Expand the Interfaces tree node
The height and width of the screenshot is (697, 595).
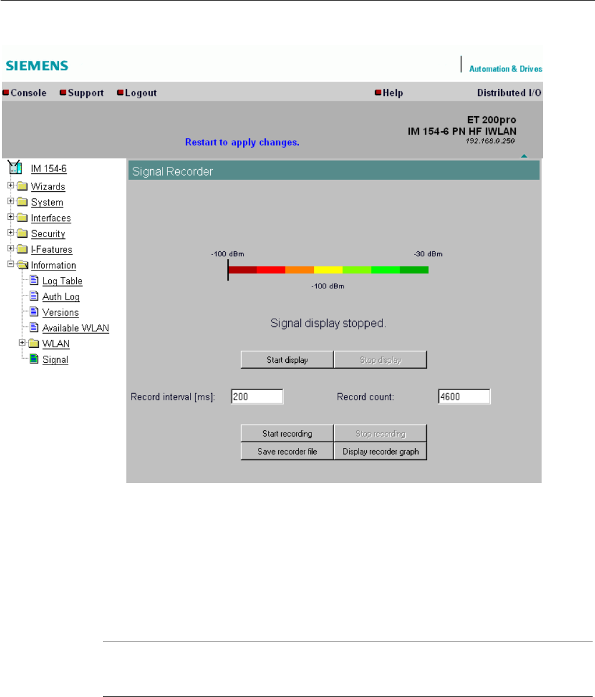[11, 217]
